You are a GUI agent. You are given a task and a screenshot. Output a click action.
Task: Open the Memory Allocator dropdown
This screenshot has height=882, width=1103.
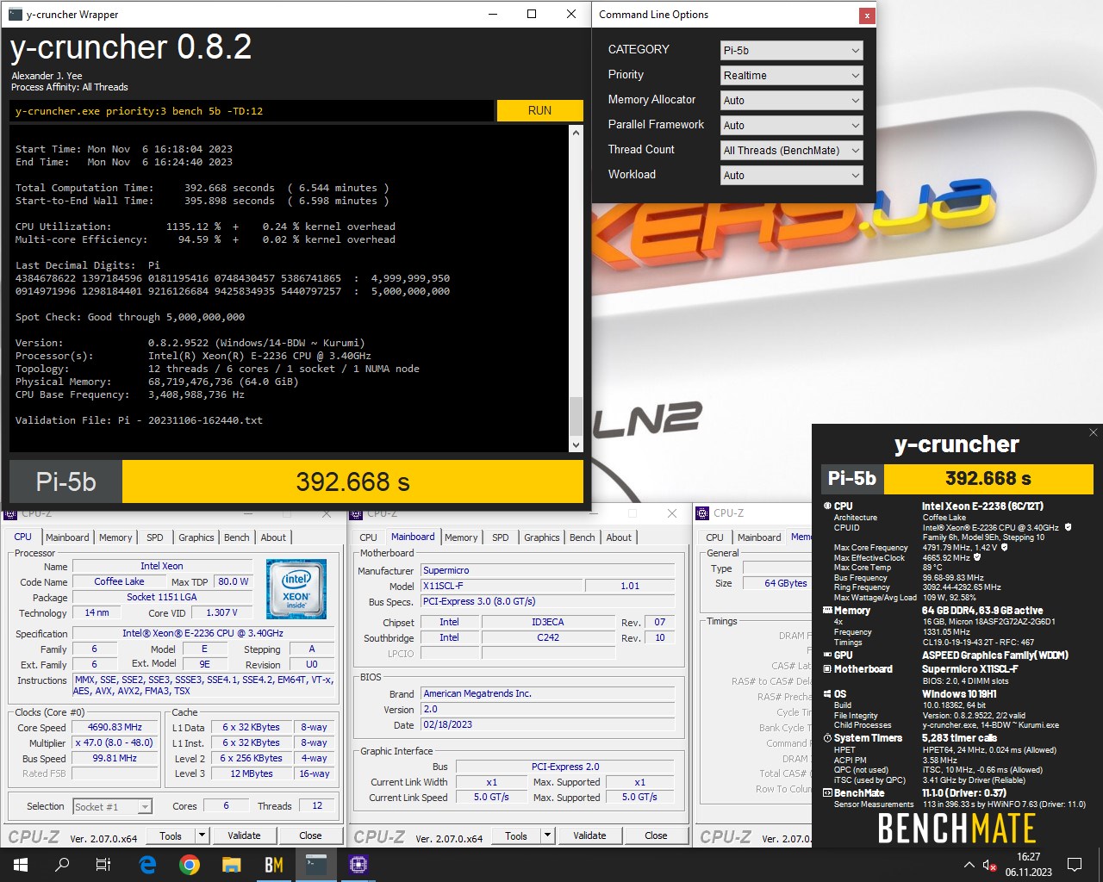click(x=791, y=100)
